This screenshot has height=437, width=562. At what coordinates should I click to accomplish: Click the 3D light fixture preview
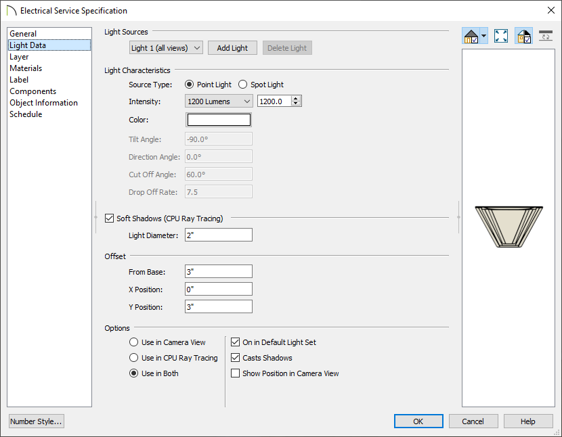508,226
